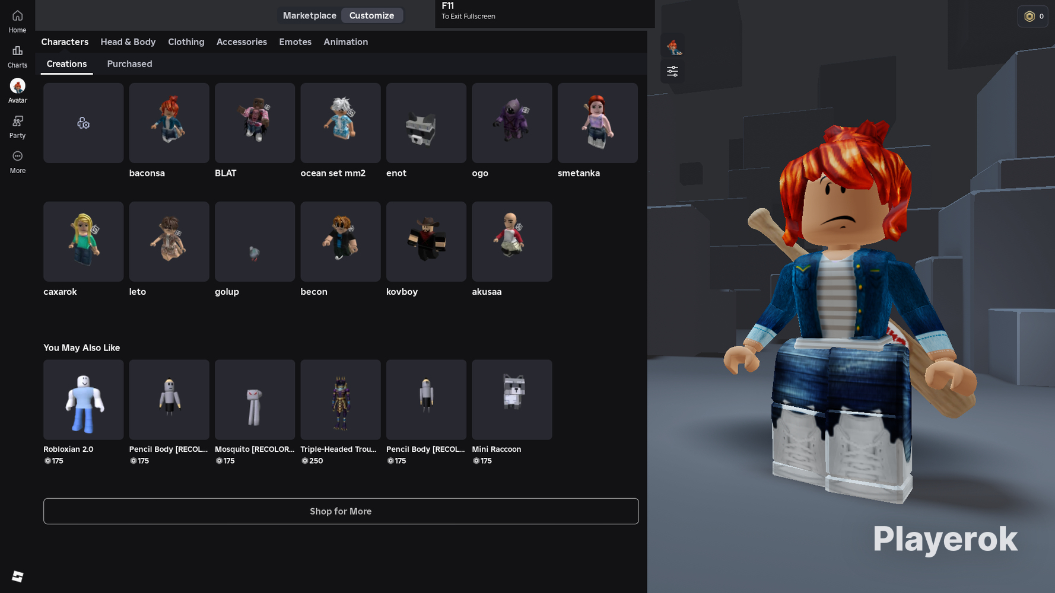Image resolution: width=1055 pixels, height=593 pixels.
Task: Open the Accessories tab
Action: [241, 42]
